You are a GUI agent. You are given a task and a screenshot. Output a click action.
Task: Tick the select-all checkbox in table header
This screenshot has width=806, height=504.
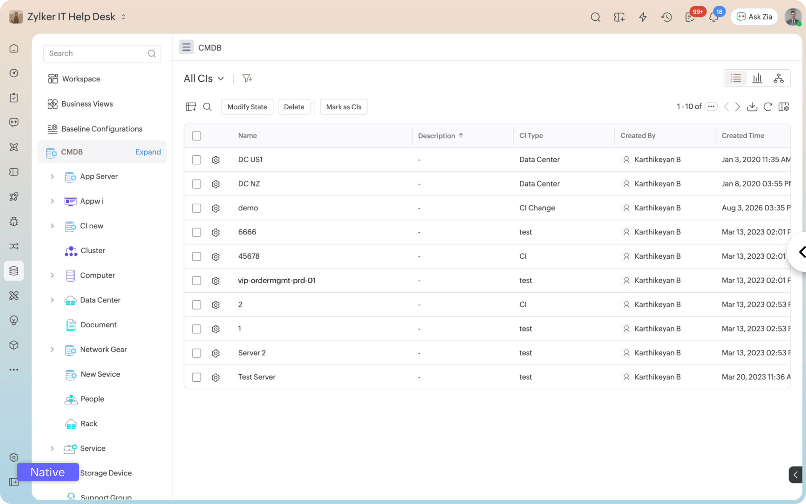(197, 136)
